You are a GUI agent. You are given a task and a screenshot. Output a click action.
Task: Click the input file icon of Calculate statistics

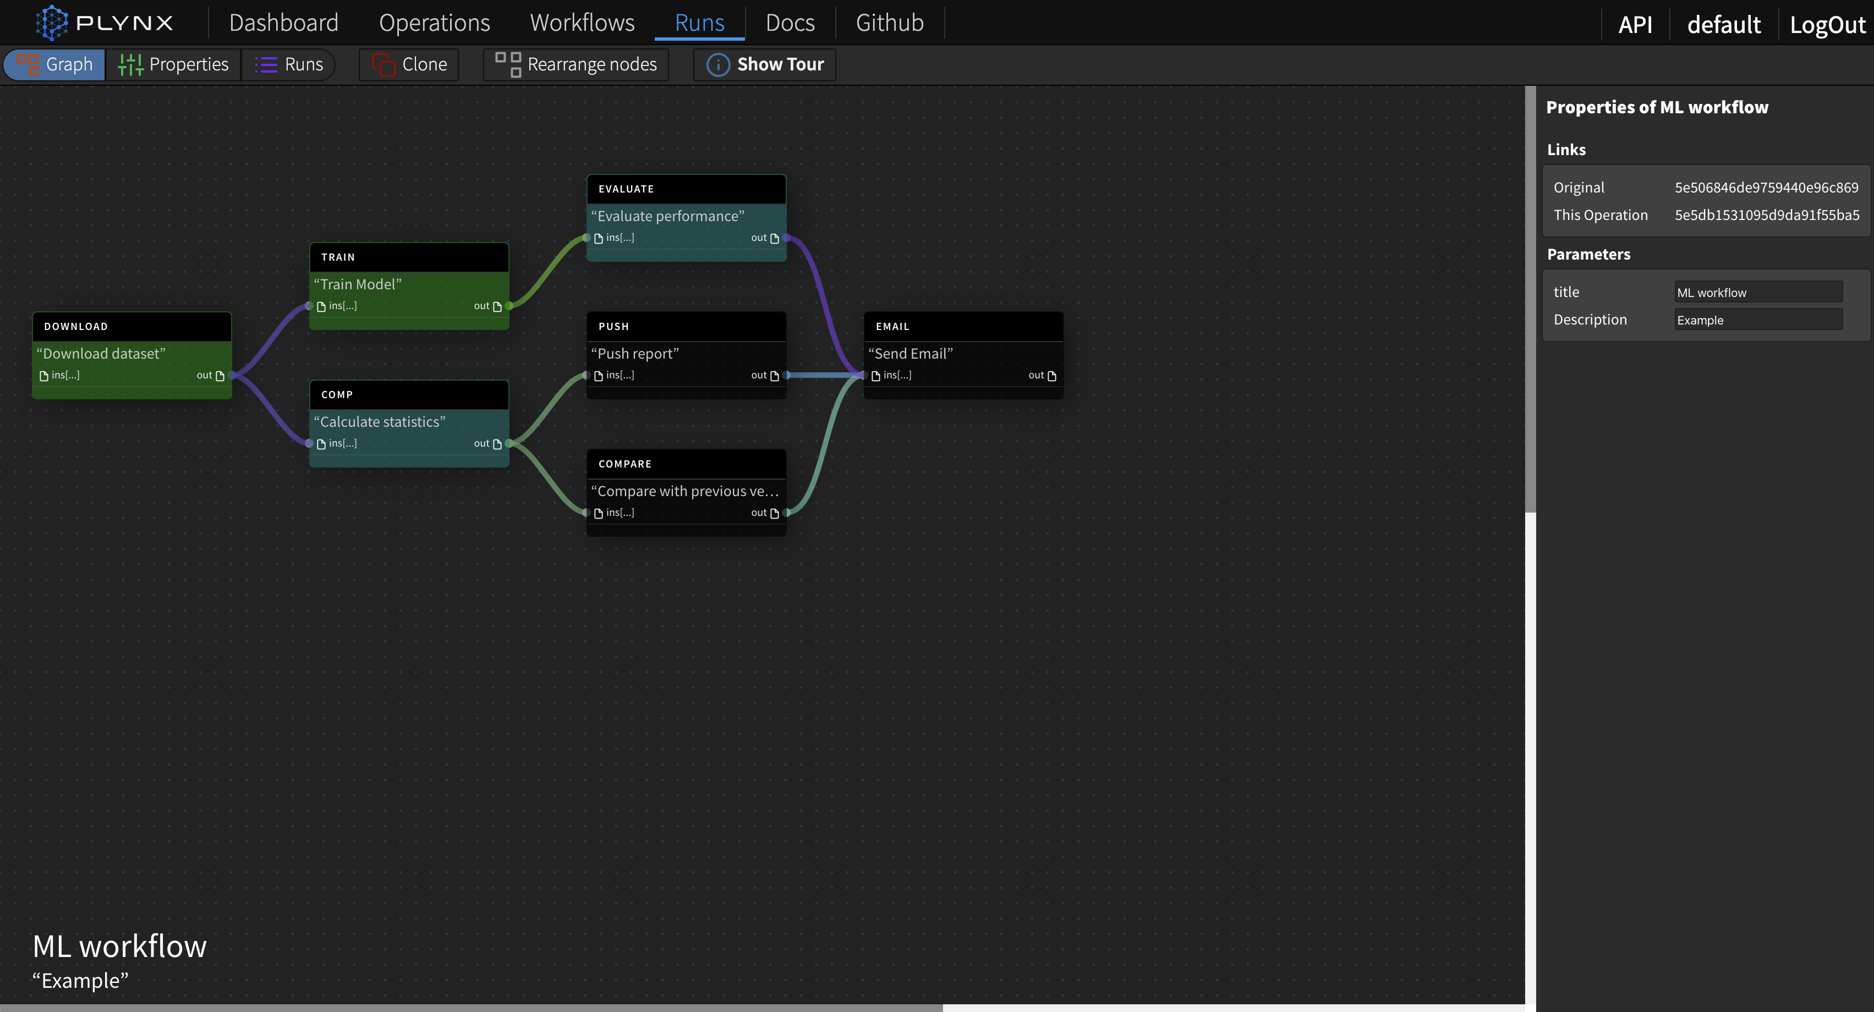pyautogui.click(x=321, y=444)
